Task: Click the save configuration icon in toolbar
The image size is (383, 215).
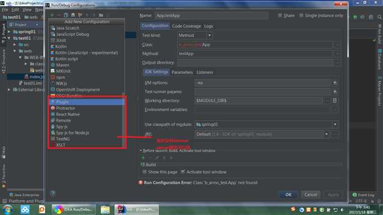Action: (73, 15)
